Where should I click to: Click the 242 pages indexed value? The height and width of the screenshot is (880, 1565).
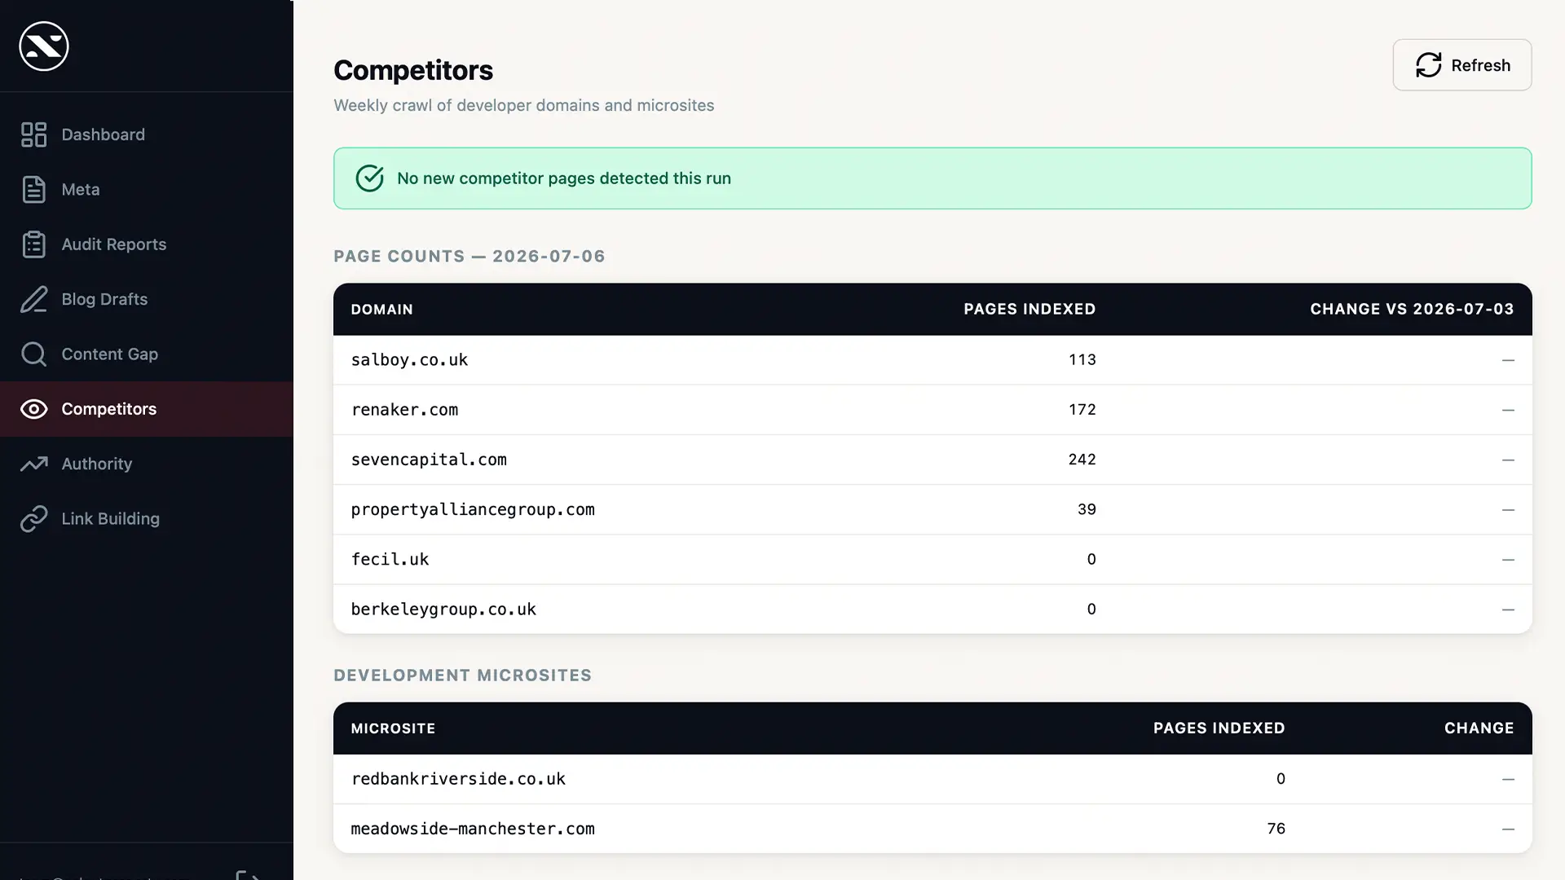pyautogui.click(x=1082, y=460)
